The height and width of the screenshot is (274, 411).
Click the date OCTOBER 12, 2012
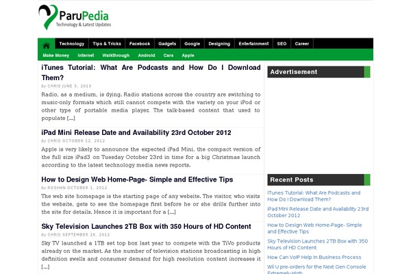tap(84, 141)
